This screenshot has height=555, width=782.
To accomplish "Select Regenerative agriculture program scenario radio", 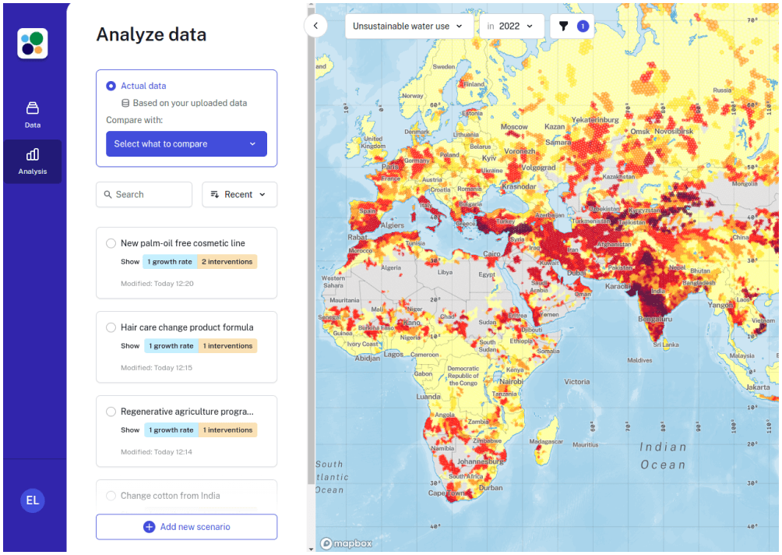I will [111, 412].
